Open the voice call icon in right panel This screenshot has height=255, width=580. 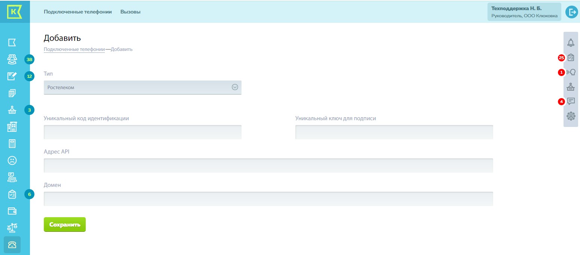[571, 72]
